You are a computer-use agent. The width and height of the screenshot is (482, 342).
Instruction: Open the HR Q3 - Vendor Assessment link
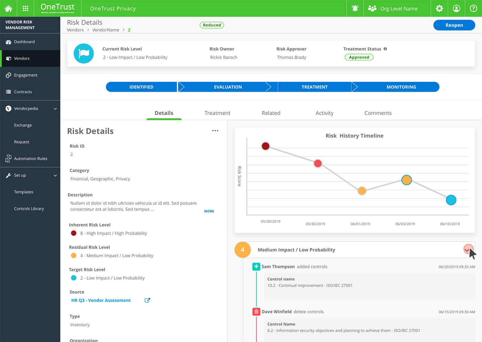[x=101, y=300]
